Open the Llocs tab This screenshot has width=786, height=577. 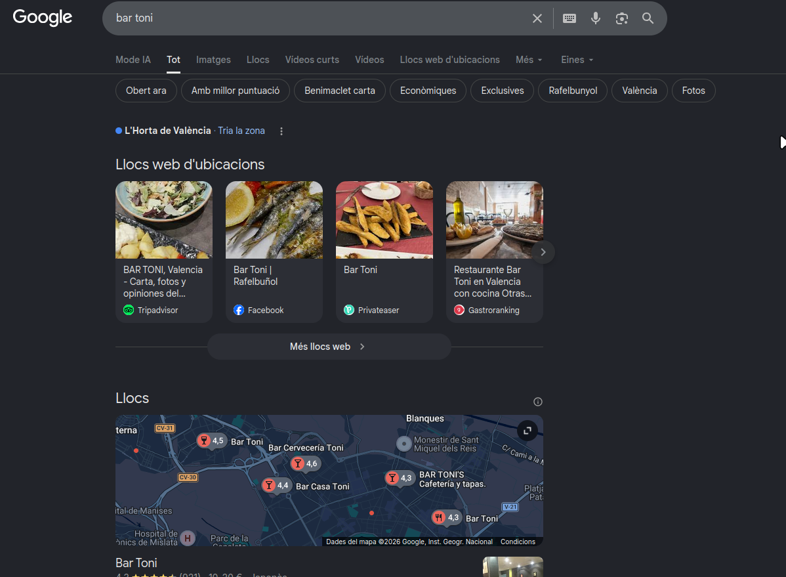pyautogui.click(x=258, y=60)
